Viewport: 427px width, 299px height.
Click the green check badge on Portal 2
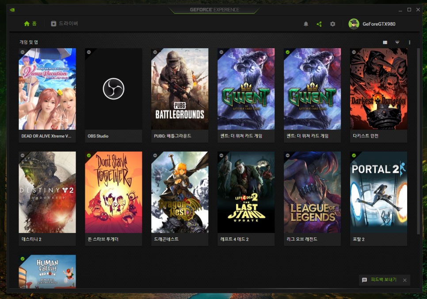[354, 155]
